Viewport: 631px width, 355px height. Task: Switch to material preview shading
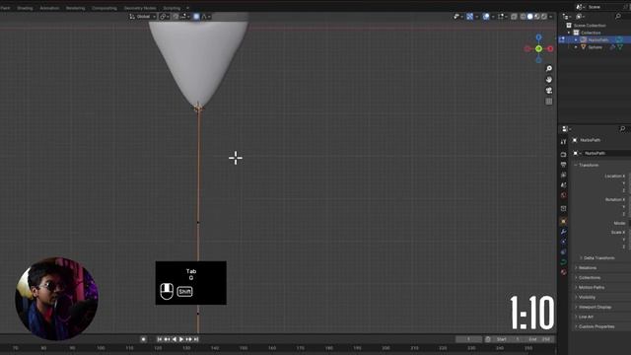[536, 17]
